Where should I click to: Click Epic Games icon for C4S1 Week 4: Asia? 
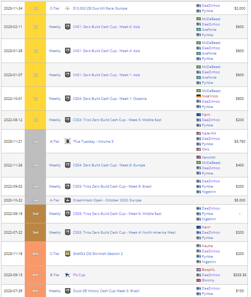pos(68,51)
